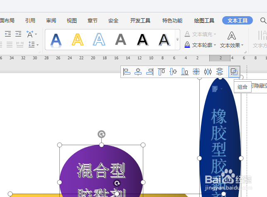Viewport: 267px width, 197px height.
Task: Open paragraph dialog launcher
Action: [x=39, y=52]
